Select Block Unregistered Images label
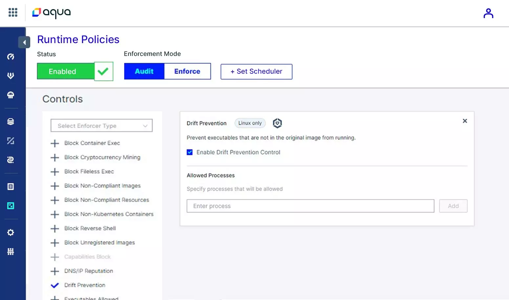This screenshot has width=509, height=300. (100, 242)
